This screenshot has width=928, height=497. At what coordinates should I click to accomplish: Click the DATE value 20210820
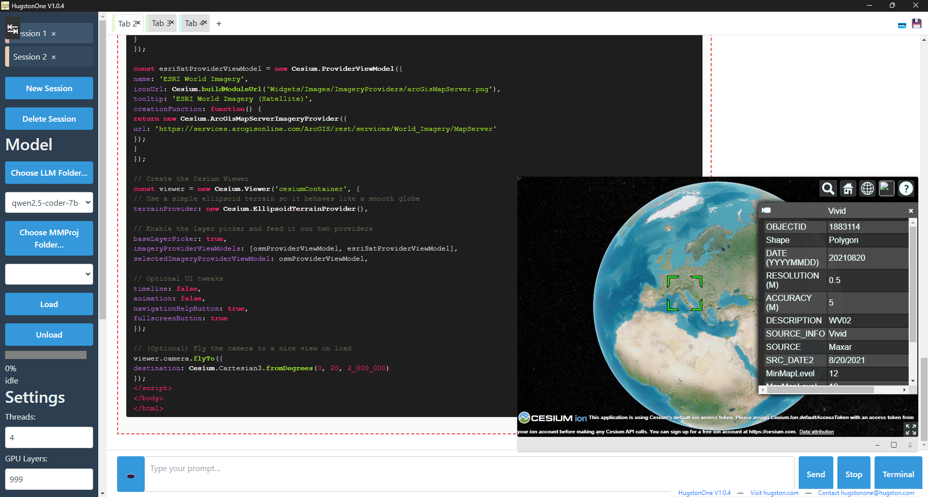(x=847, y=258)
